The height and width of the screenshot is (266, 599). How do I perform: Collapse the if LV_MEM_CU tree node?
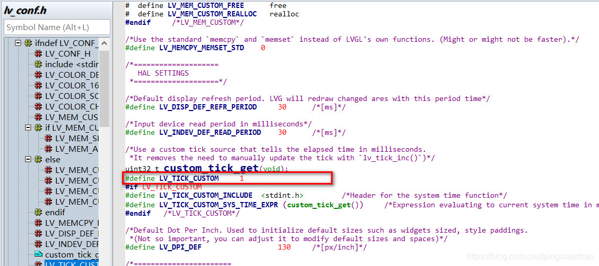28,127
